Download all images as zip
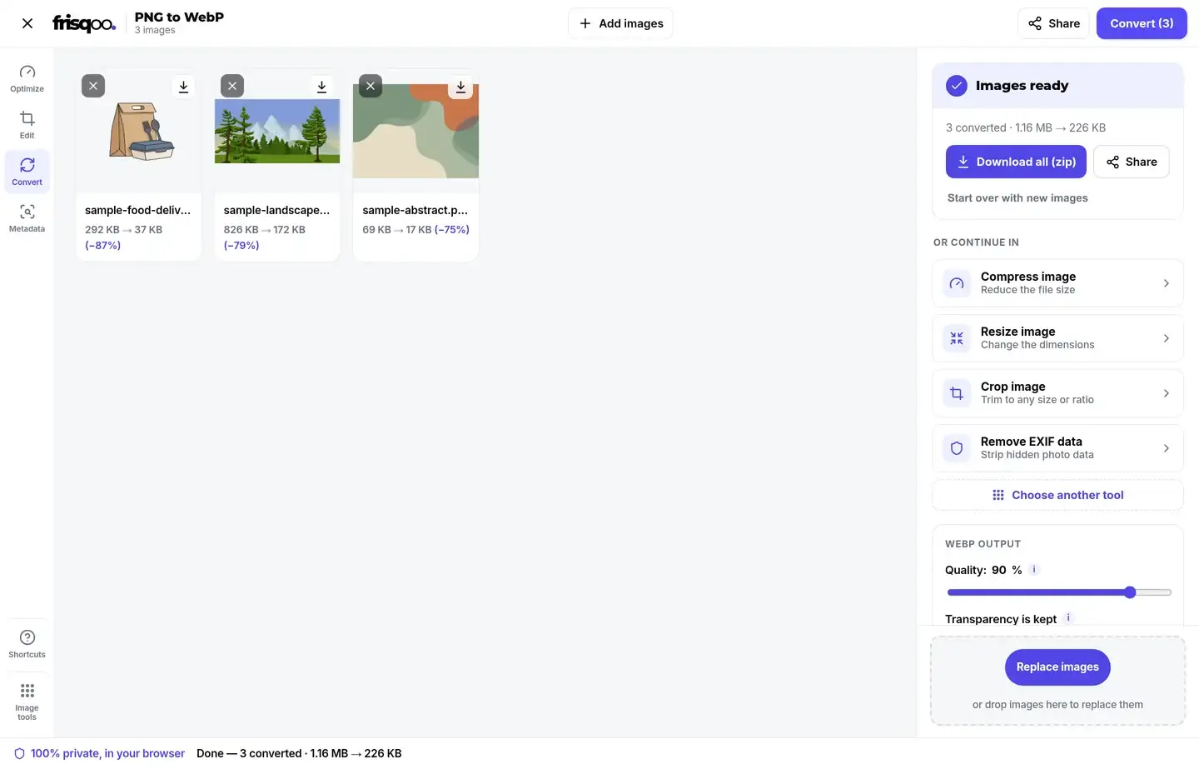Viewport: 1199px width, 769px height. [1016, 162]
